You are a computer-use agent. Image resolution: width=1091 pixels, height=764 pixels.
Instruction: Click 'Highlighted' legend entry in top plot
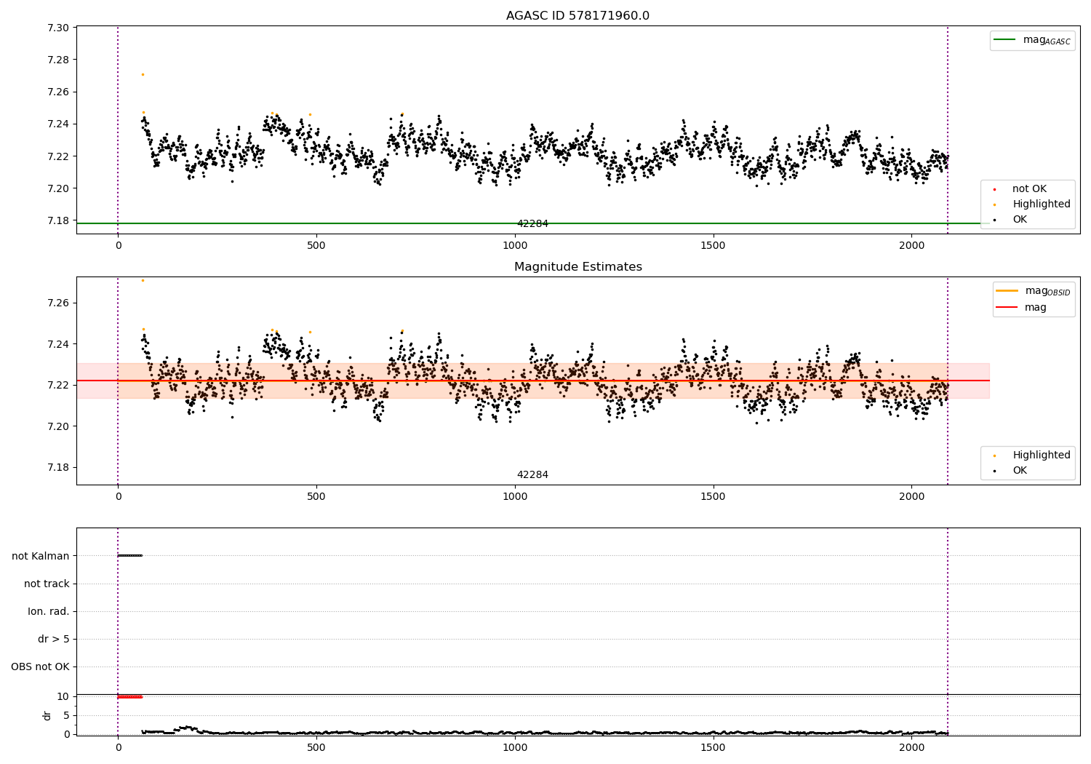pos(1031,204)
